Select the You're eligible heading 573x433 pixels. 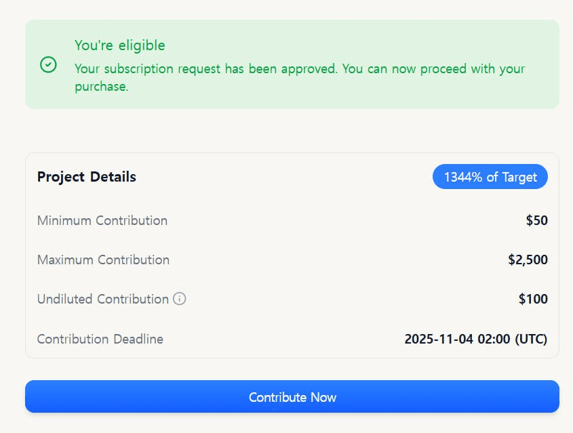point(119,45)
